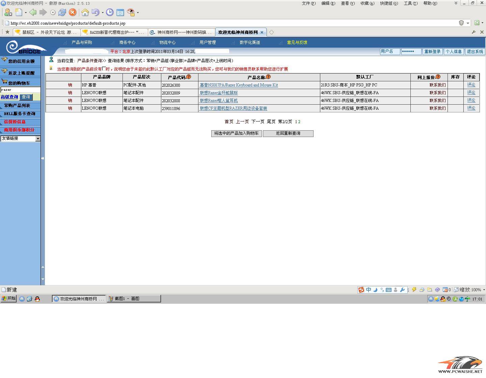Click the help icon beside 产品代码 header

pos(189,77)
